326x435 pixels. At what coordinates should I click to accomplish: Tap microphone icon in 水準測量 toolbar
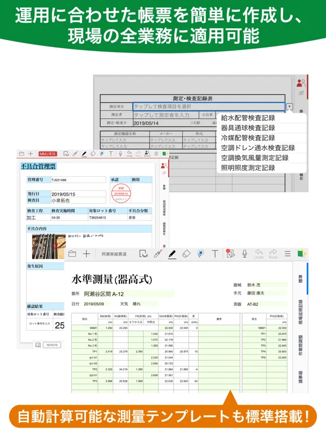(244, 254)
